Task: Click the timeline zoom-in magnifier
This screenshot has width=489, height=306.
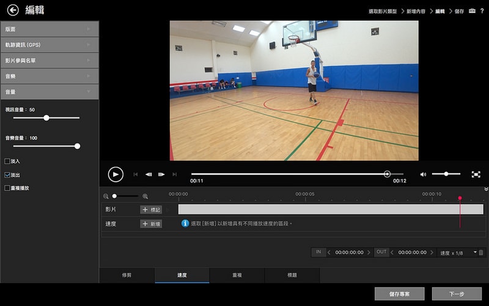Action: tap(145, 196)
